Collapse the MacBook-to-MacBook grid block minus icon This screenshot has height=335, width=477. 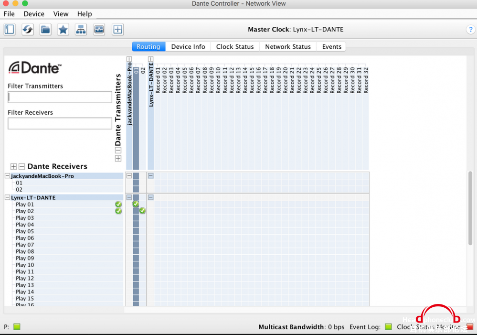click(x=129, y=176)
